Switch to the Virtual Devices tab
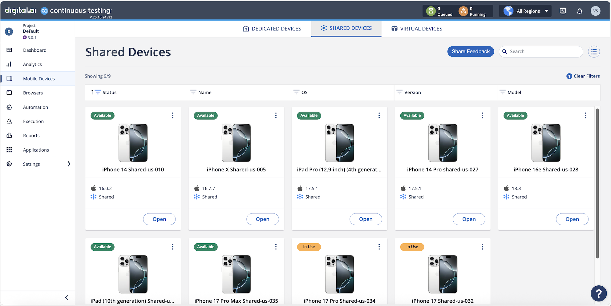 coord(417,29)
